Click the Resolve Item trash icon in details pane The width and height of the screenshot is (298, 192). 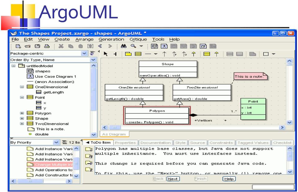click(89, 156)
